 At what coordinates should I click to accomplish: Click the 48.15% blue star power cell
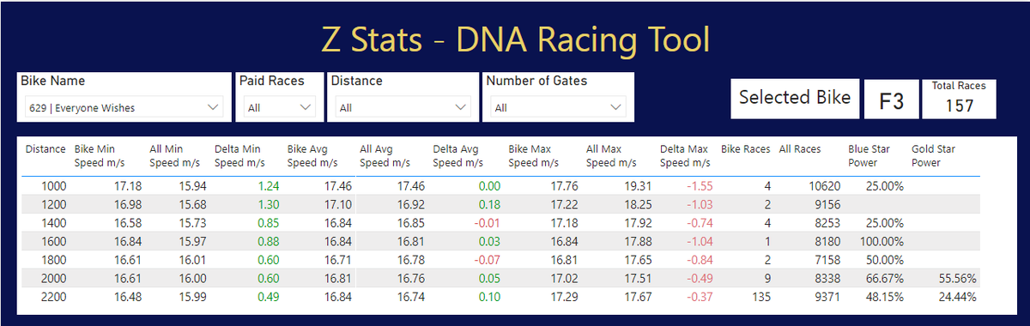pyautogui.click(x=886, y=297)
